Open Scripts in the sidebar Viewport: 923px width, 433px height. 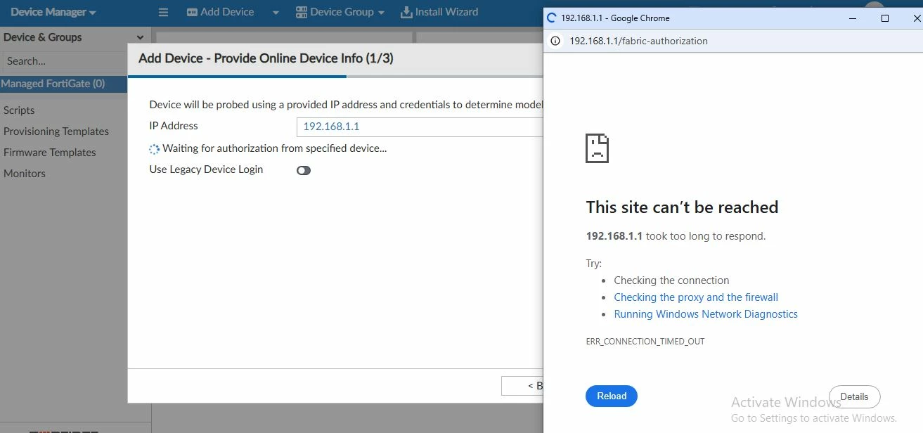(19, 110)
